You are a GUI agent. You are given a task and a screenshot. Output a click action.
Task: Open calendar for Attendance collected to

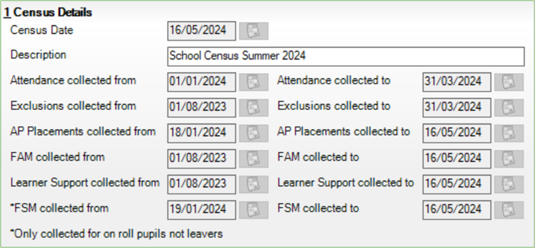click(508, 82)
